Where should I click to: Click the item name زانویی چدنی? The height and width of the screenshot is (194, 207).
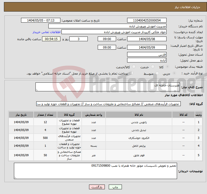[139, 122]
